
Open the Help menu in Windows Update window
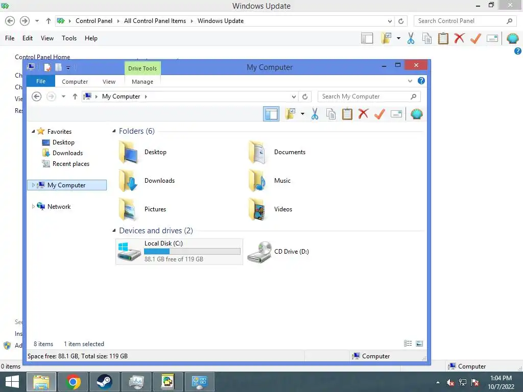[91, 38]
